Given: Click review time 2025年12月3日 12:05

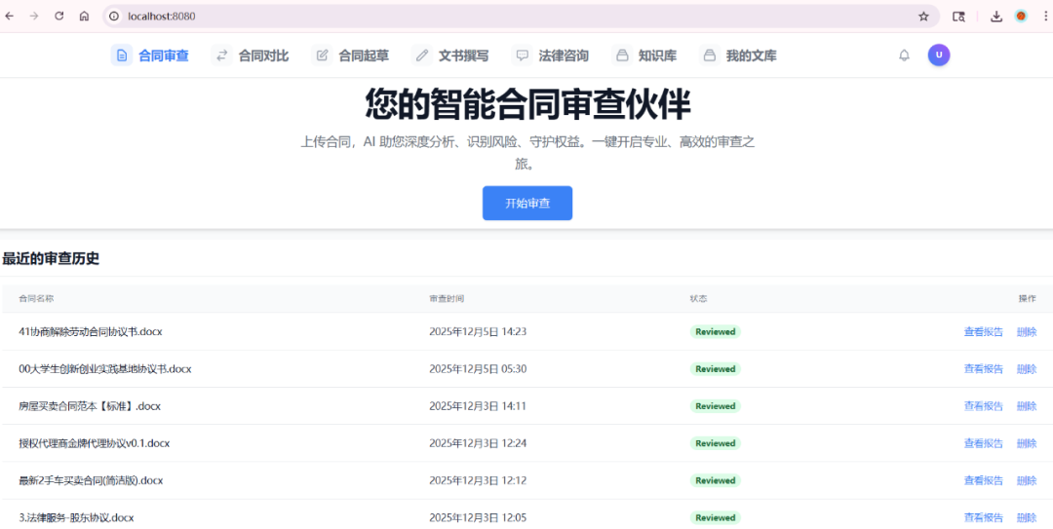Looking at the screenshot, I should point(478,517).
